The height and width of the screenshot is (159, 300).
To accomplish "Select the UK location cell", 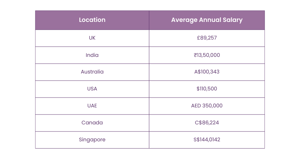I will click(x=92, y=38).
